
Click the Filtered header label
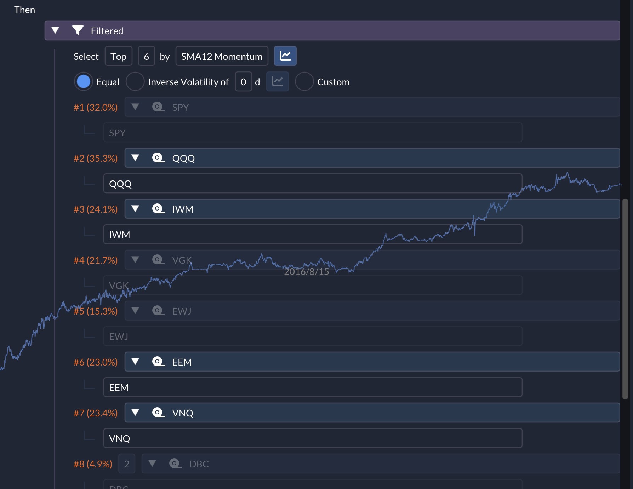pos(107,31)
